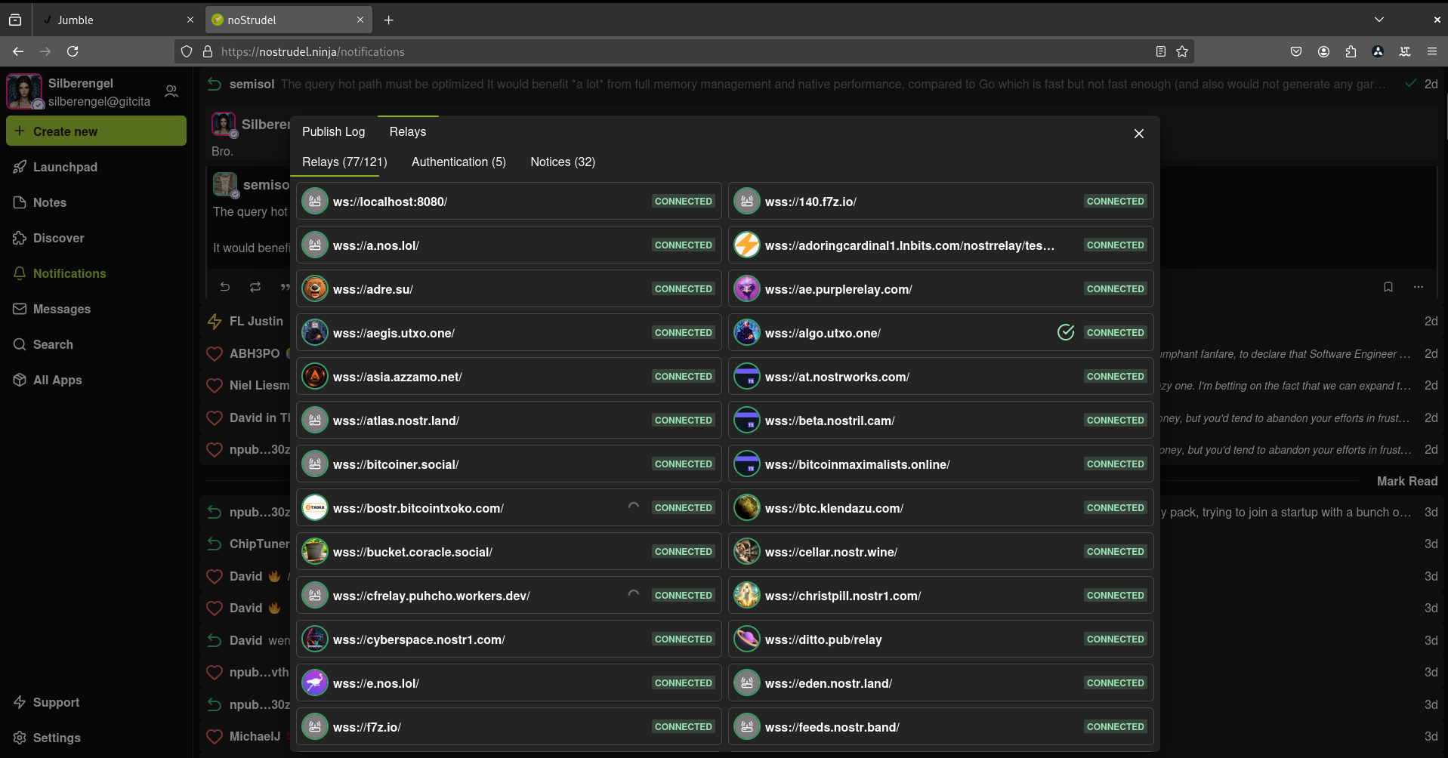Click the authenticated checkmark on algo.utxo.one
The height and width of the screenshot is (758, 1448).
click(x=1066, y=332)
